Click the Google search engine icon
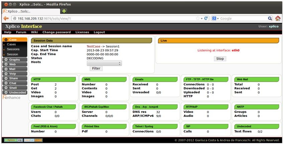Image resolution: width=283 pixels, height=144 pixels. 214,18
